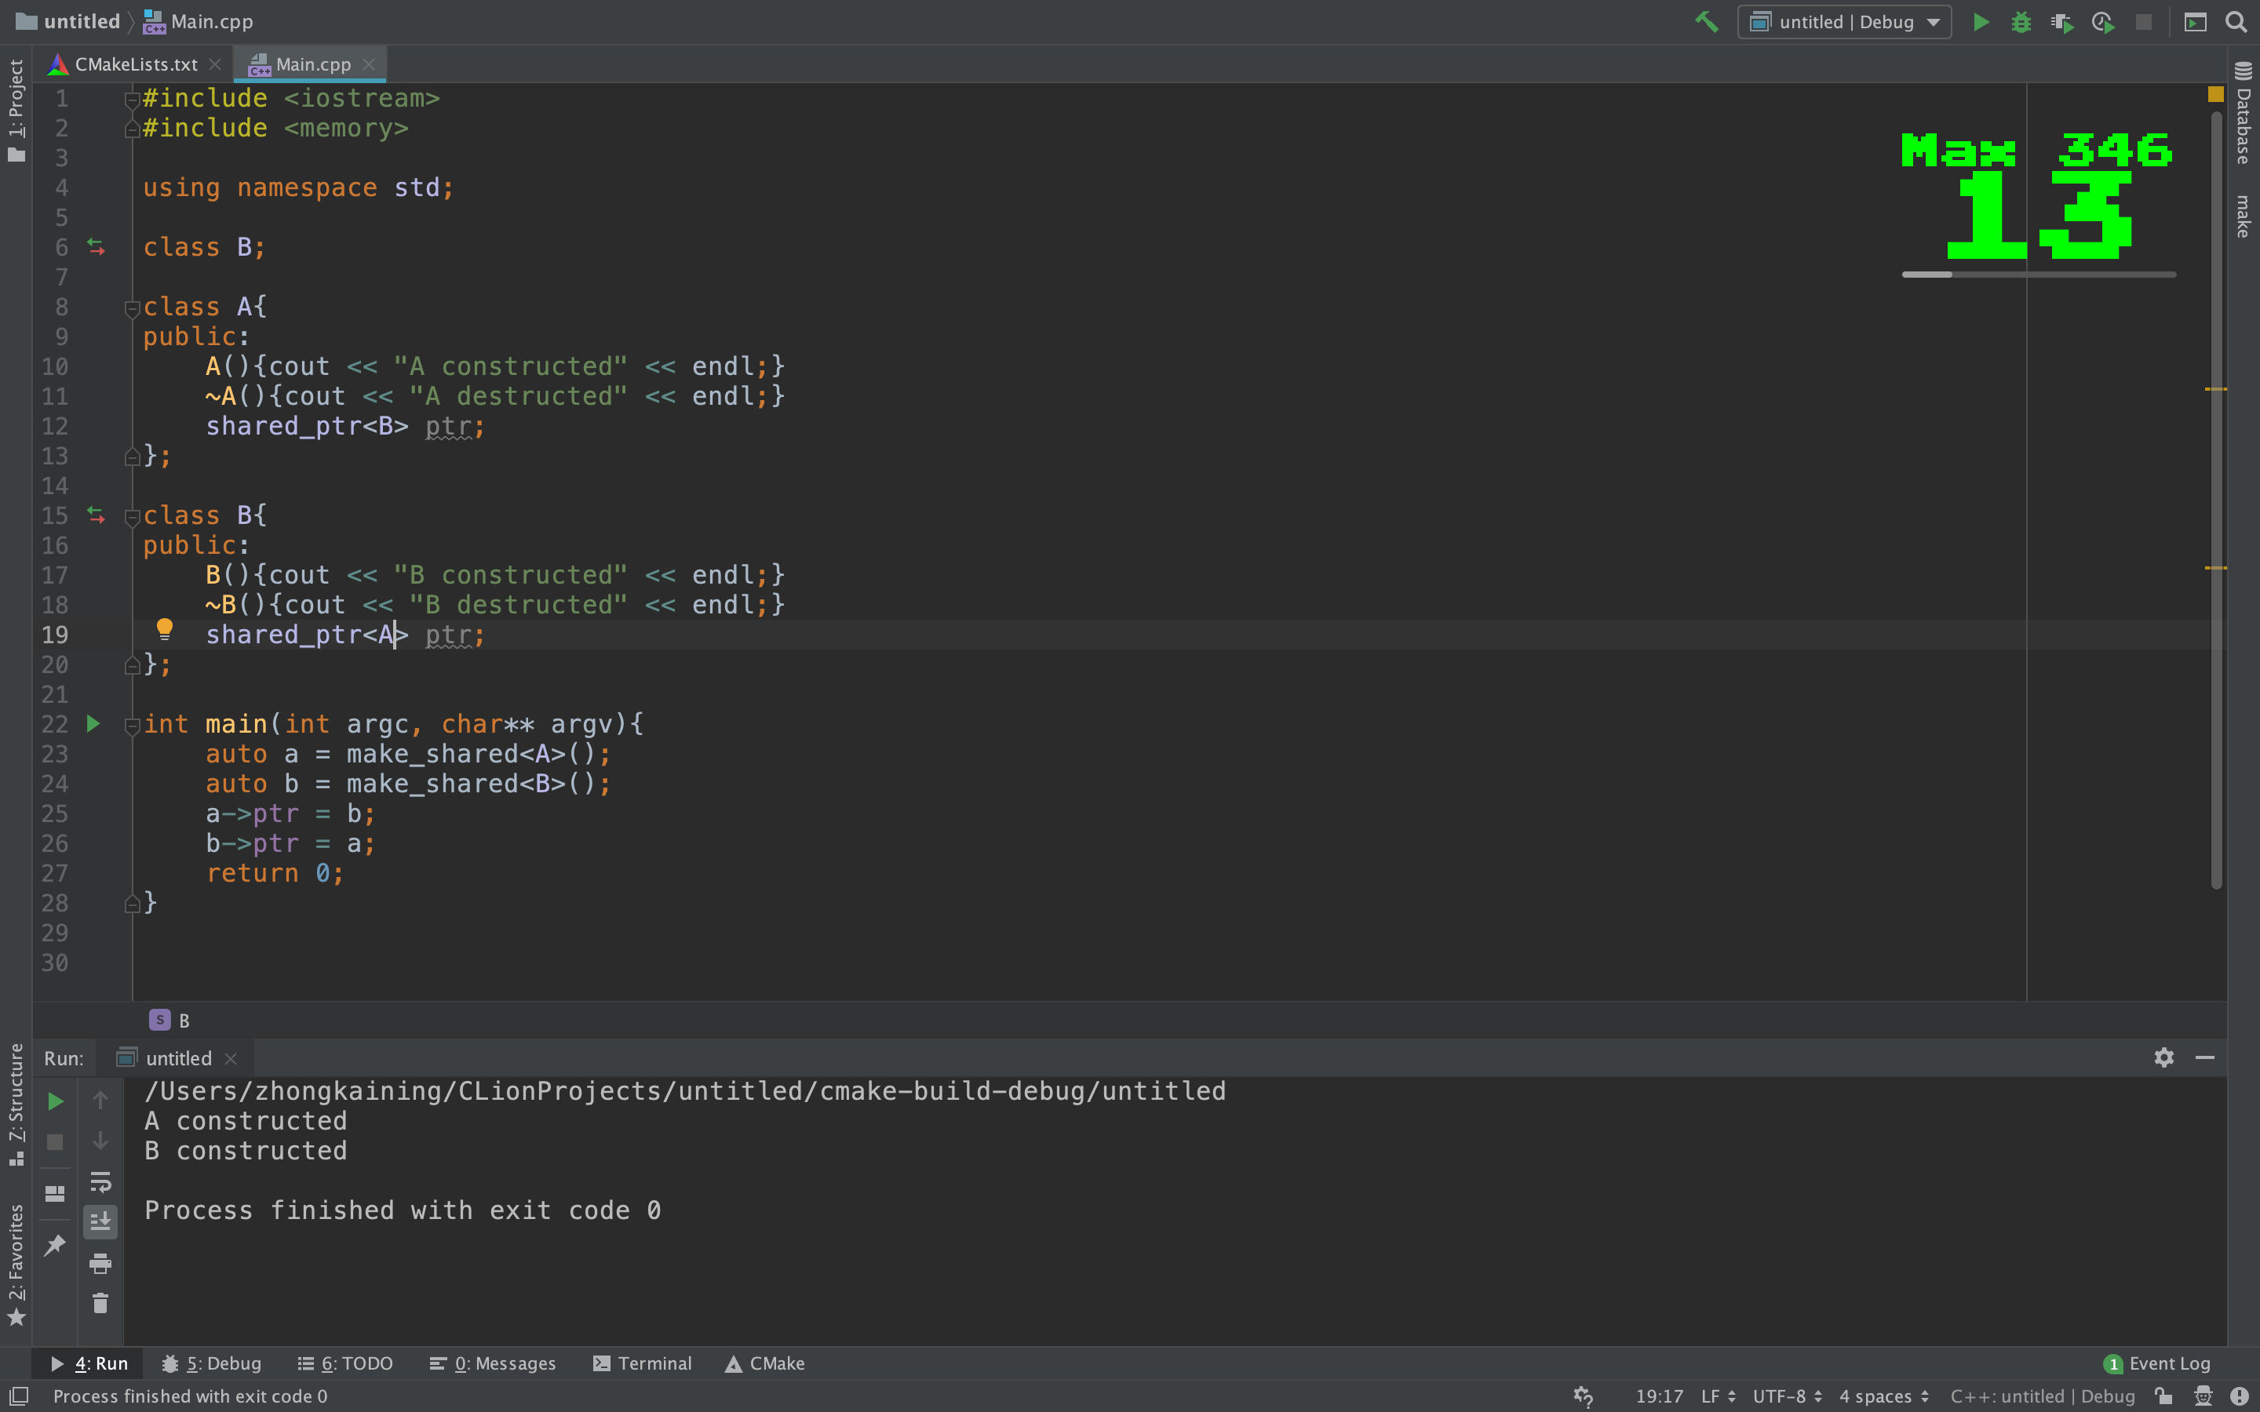
Task: Open Terminal tool tab
Action: pyautogui.click(x=643, y=1363)
